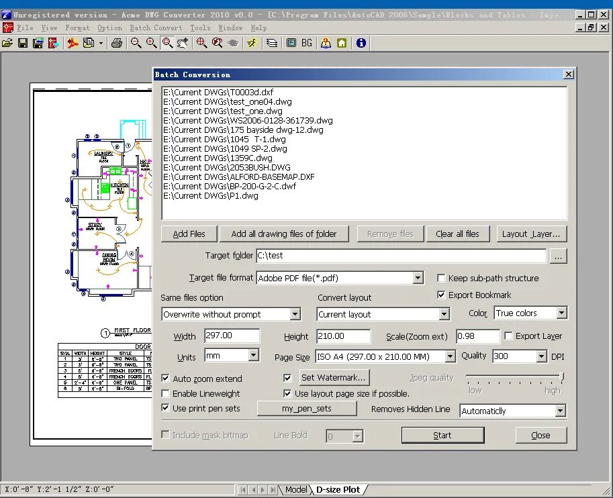Click the gray cloud icon in the toolbar
The height and width of the screenshot is (498, 613).
pyautogui.click(x=233, y=43)
